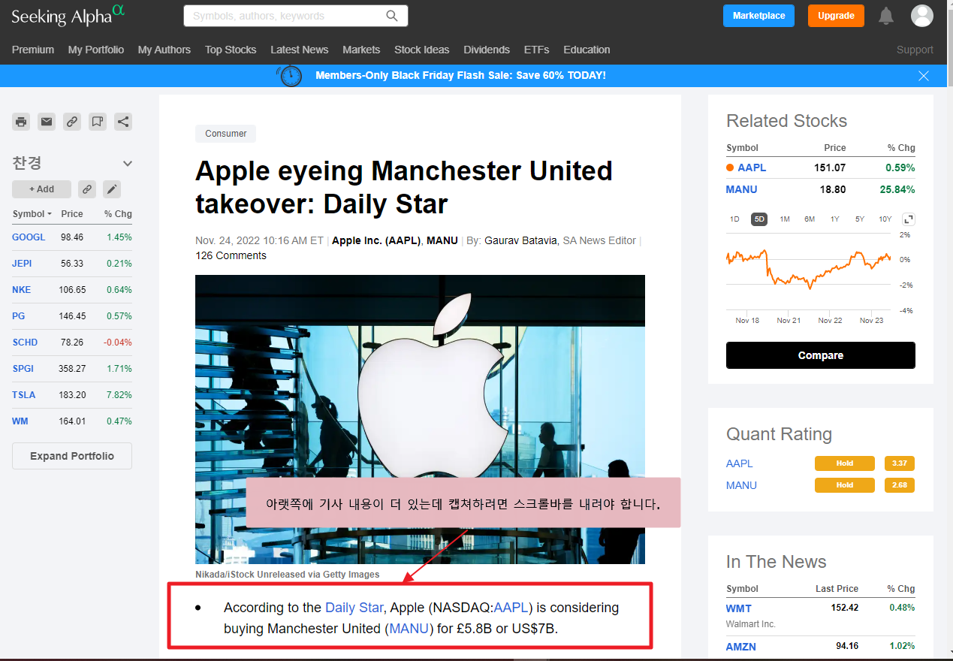Click the search magnifier icon
Image resolution: width=953 pixels, height=661 pixels.
392,16
